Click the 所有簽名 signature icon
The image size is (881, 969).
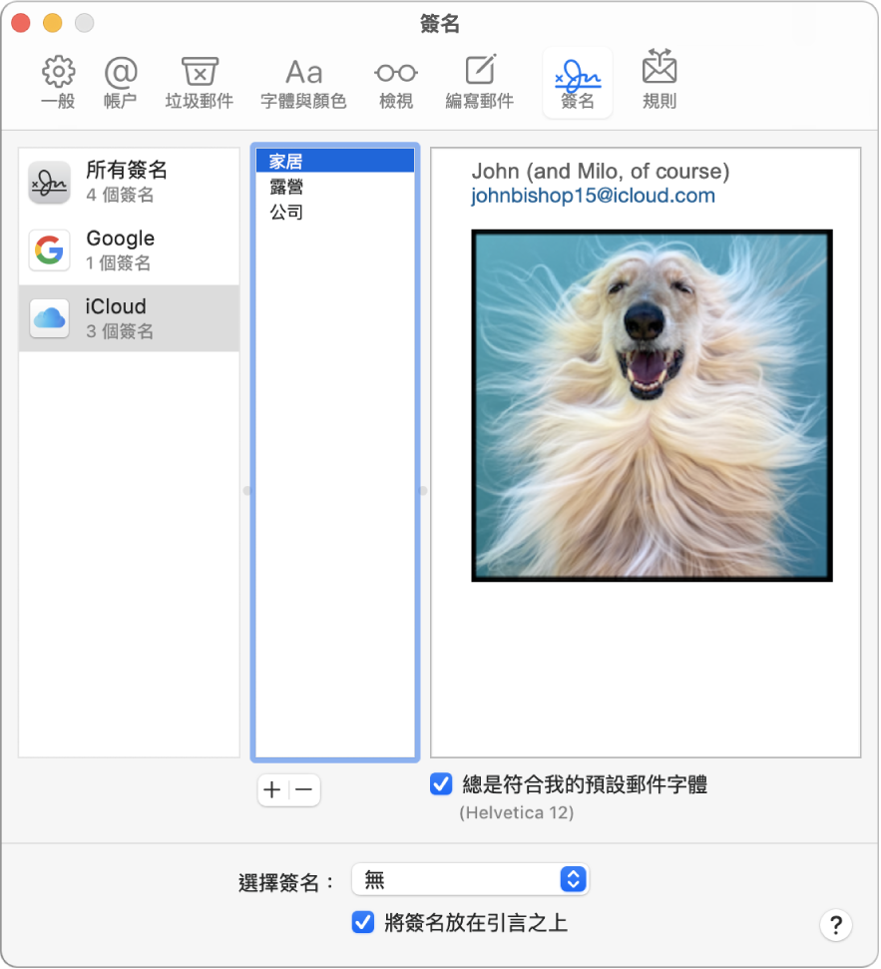pos(50,183)
